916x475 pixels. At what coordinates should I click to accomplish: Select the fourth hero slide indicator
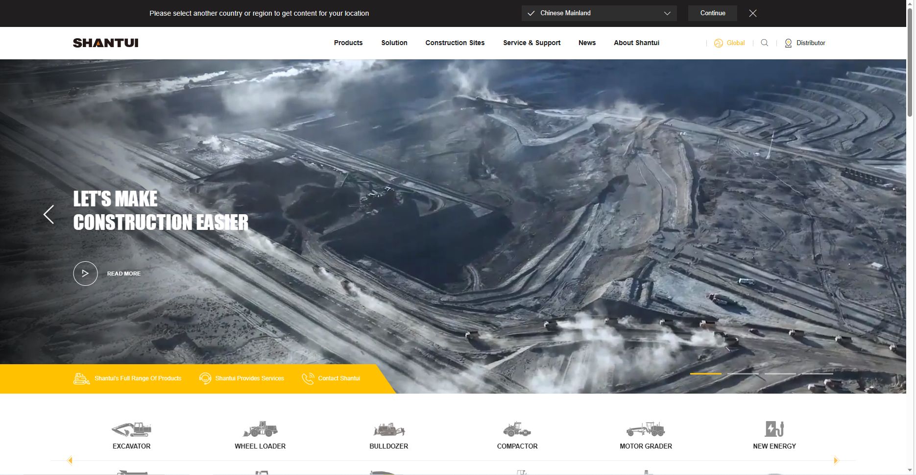click(x=817, y=374)
